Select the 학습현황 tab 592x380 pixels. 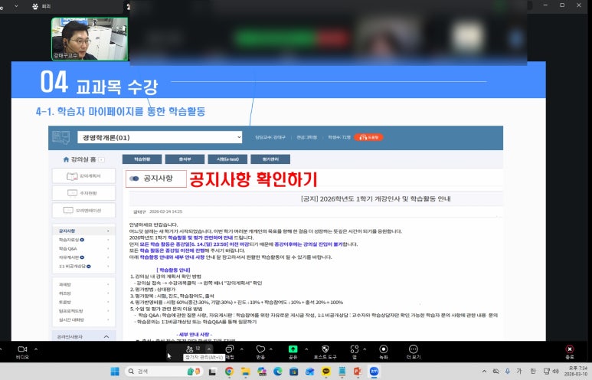pos(141,159)
